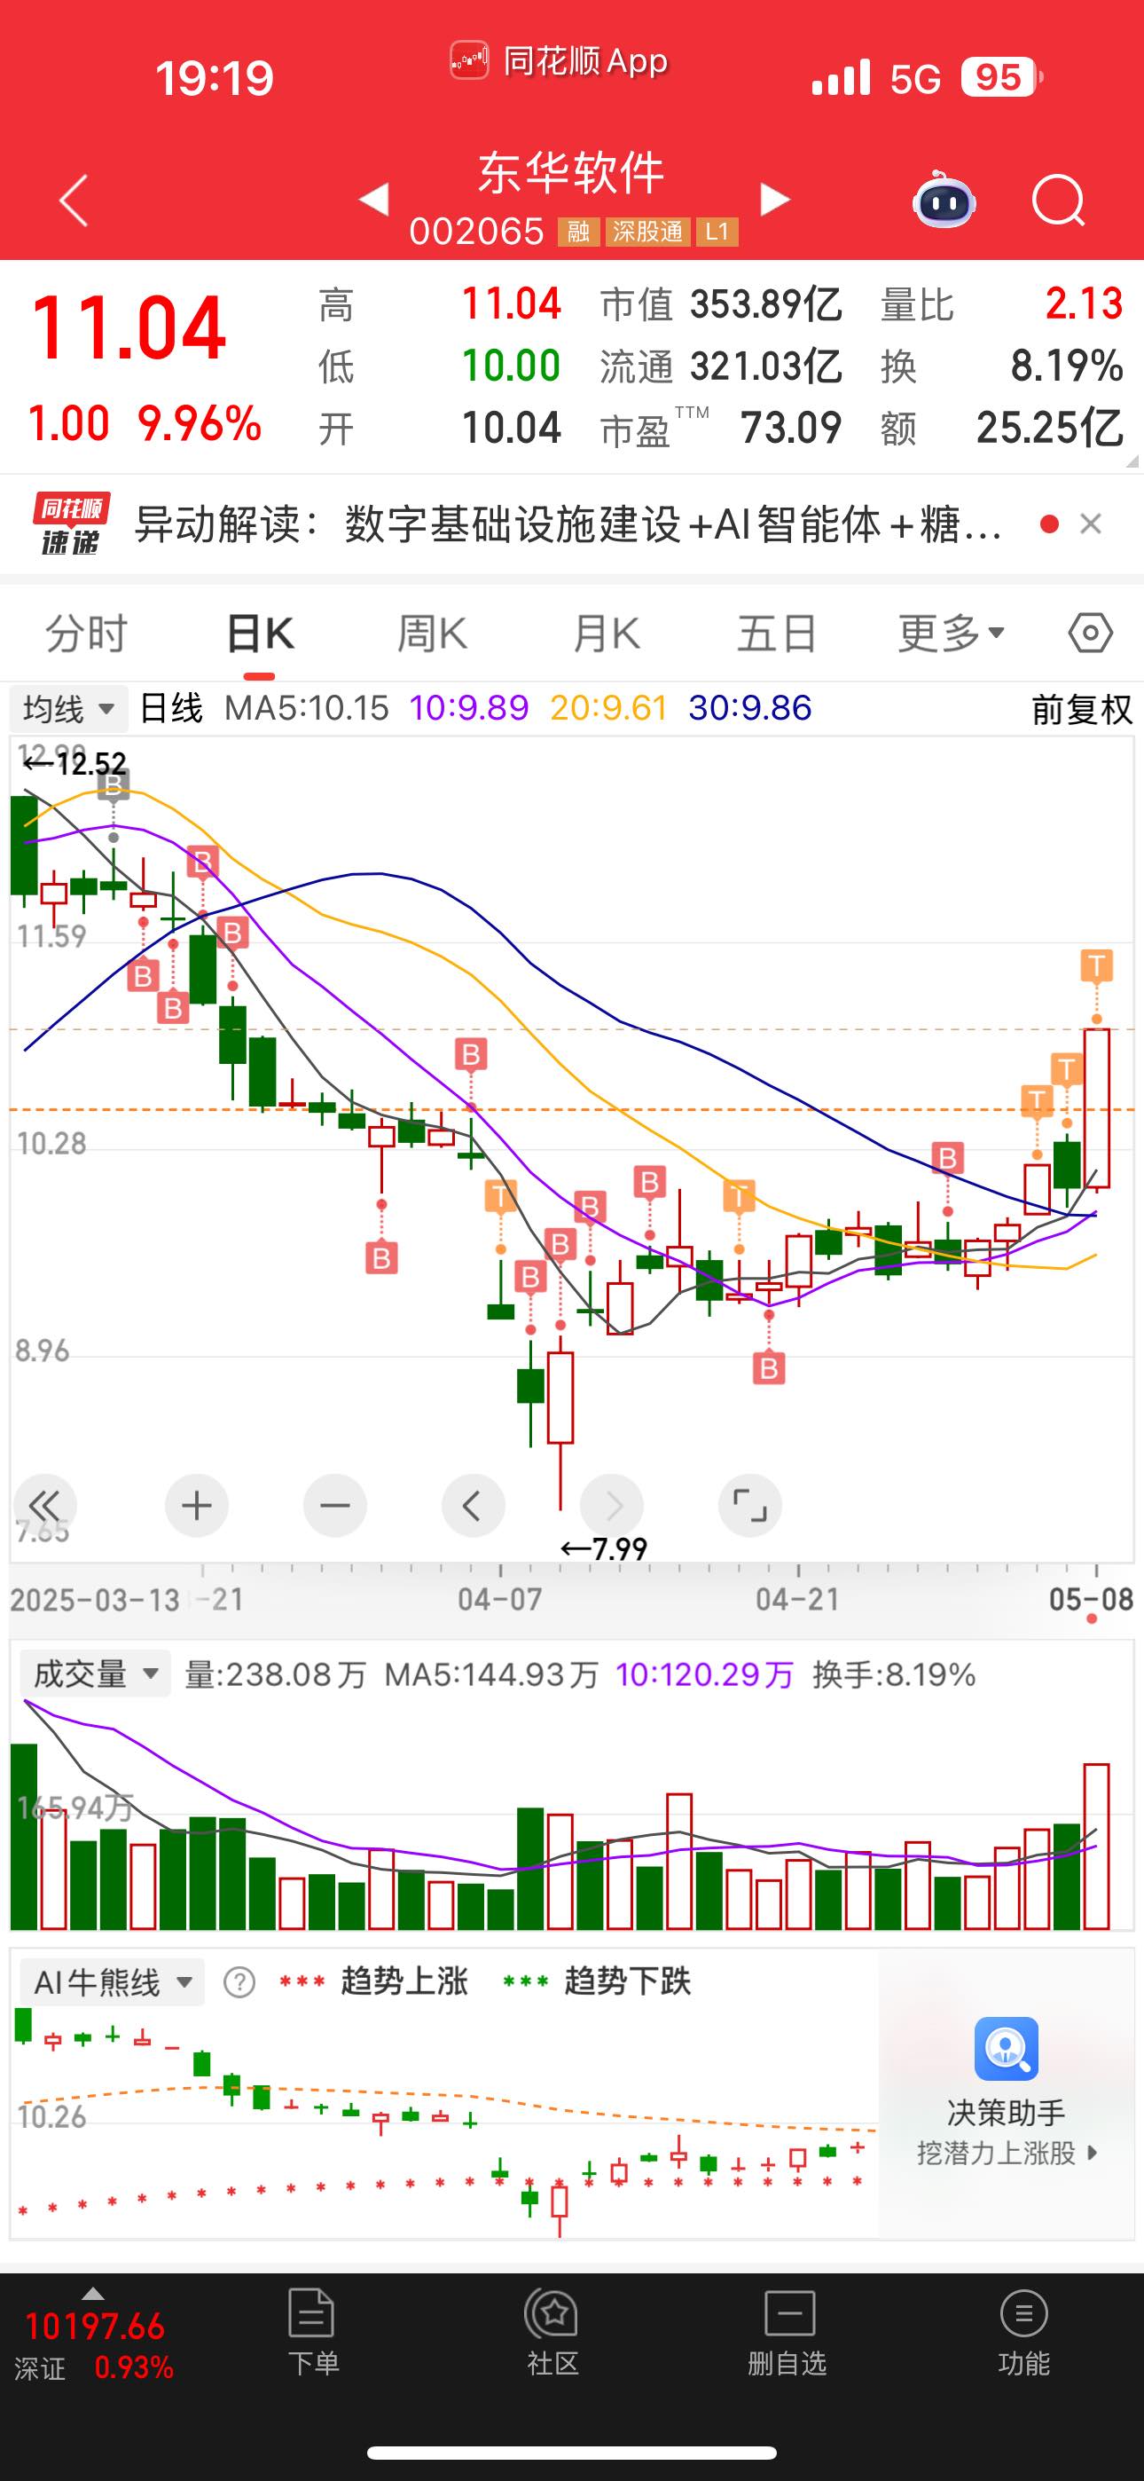Tap the 趋势下跌 legend entry

tap(597, 1982)
